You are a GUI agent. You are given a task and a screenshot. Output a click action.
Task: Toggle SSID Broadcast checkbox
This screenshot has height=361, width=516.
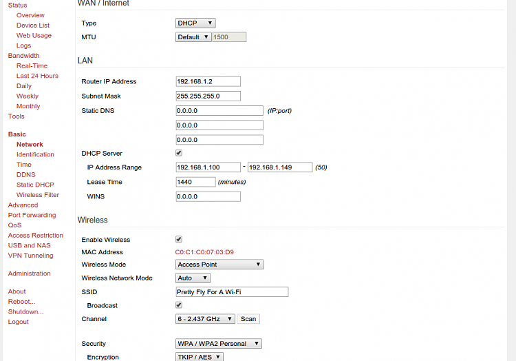(179, 305)
